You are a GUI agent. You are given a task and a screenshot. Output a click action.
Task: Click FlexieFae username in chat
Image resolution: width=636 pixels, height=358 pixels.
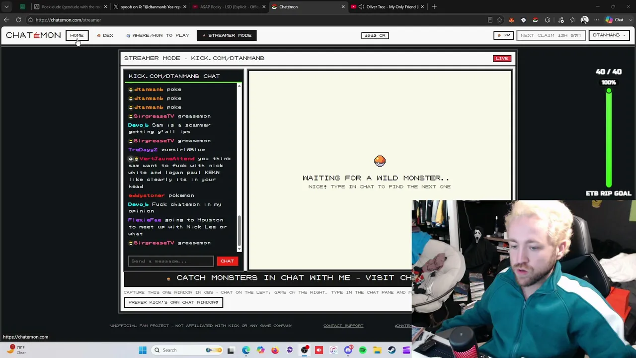point(145,220)
